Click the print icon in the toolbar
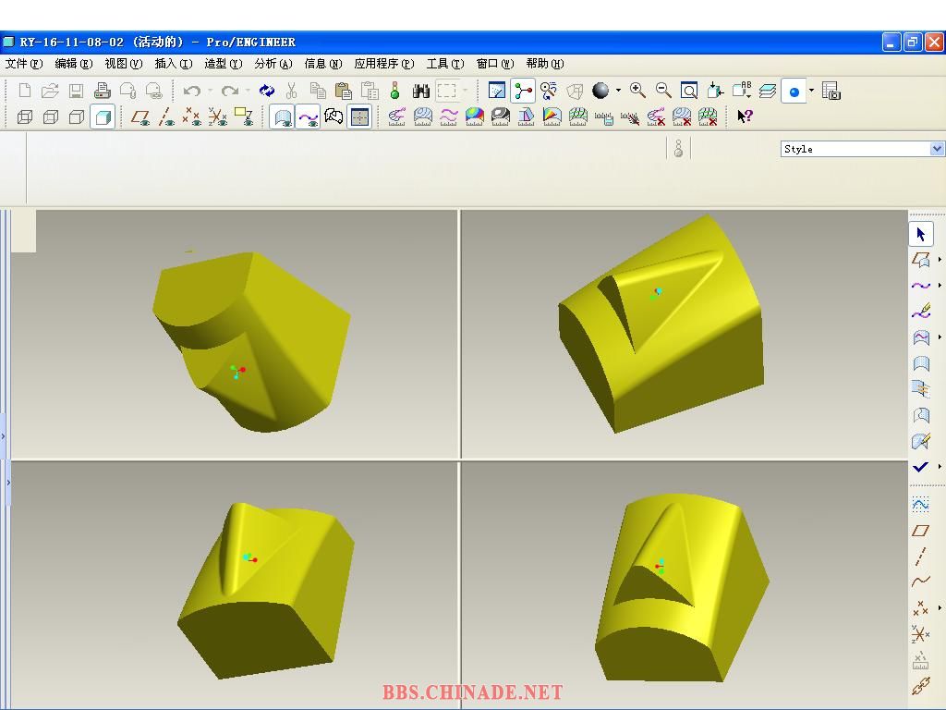This screenshot has width=946, height=710. (x=103, y=91)
